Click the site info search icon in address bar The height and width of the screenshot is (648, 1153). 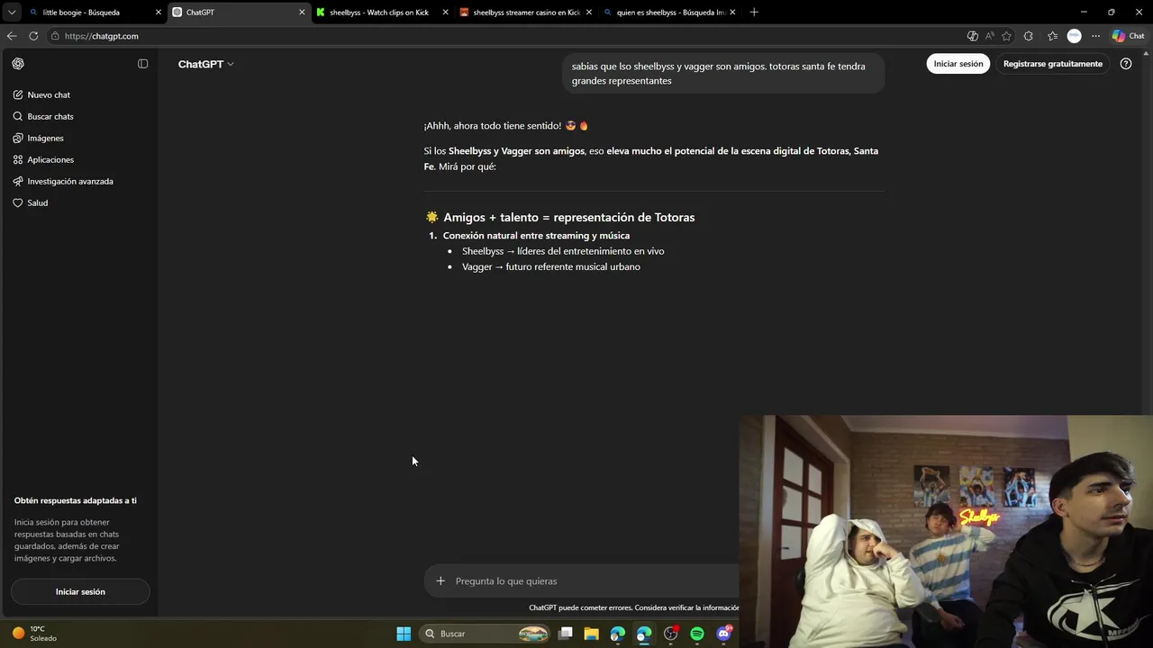56,36
